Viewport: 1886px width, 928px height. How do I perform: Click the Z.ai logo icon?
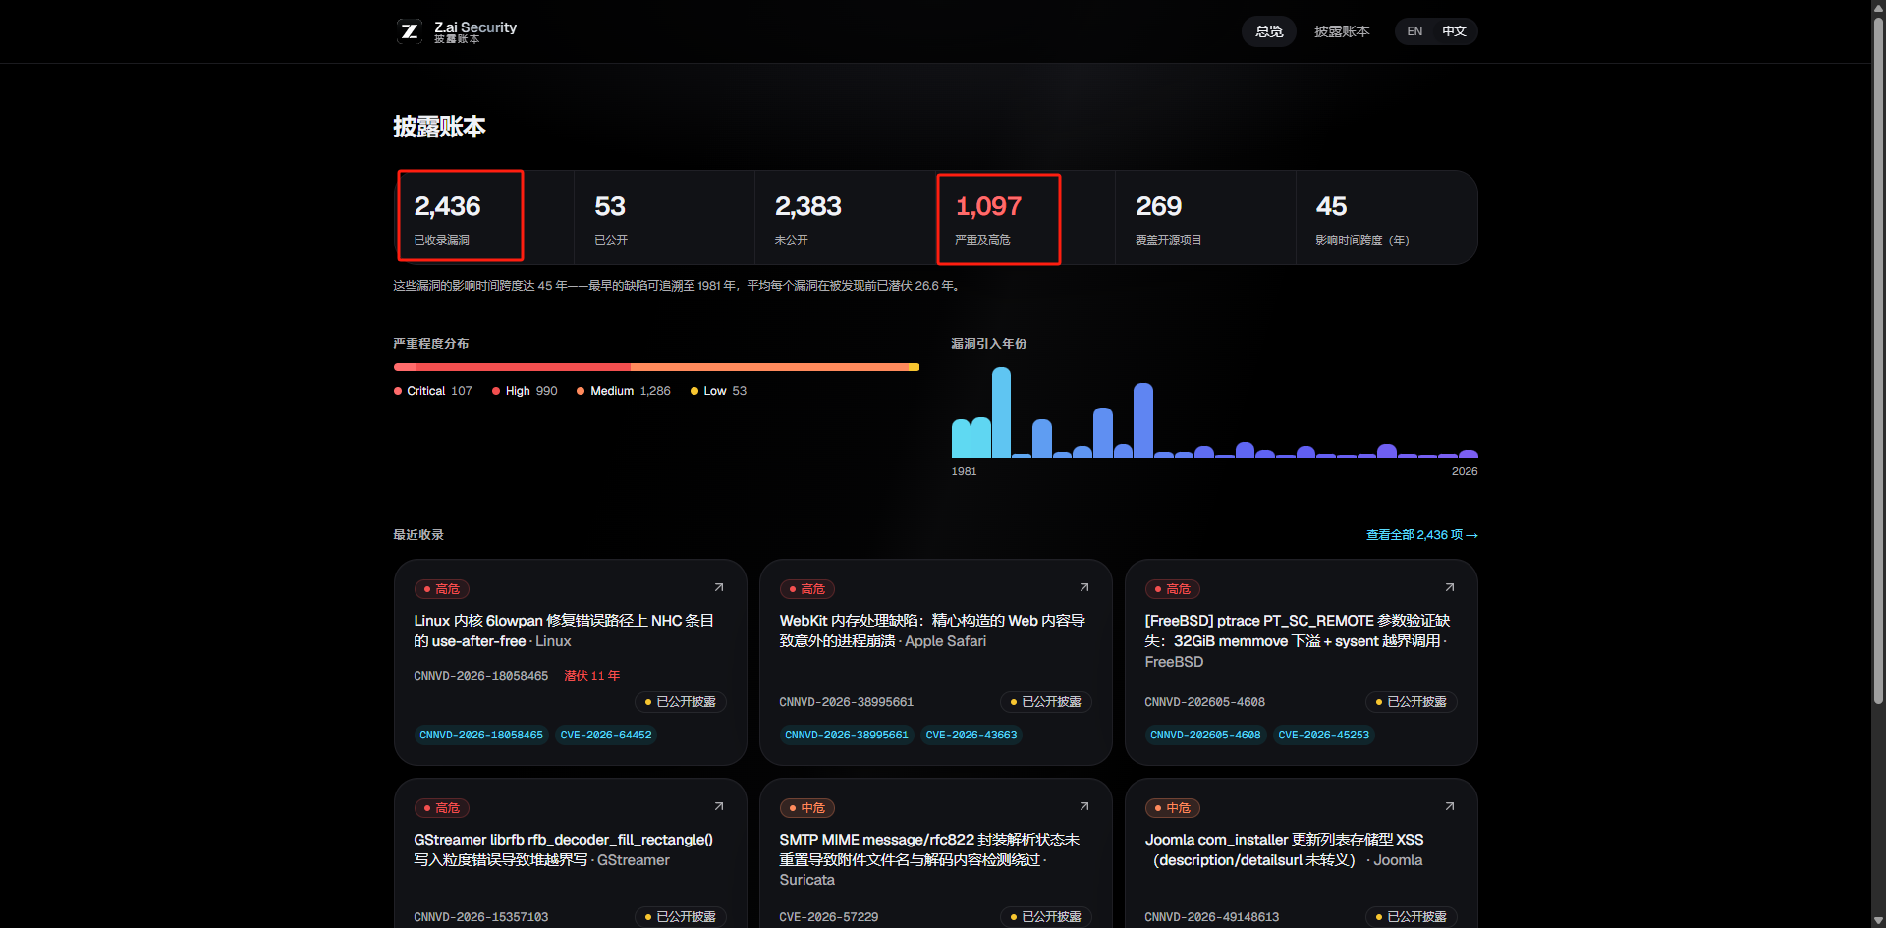(410, 31)
